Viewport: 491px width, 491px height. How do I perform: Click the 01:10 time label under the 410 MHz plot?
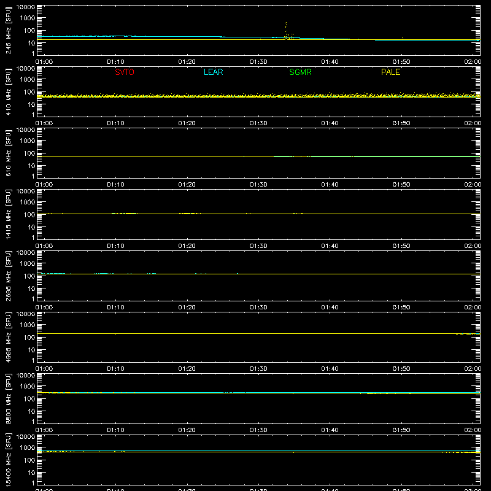point(115,123)
